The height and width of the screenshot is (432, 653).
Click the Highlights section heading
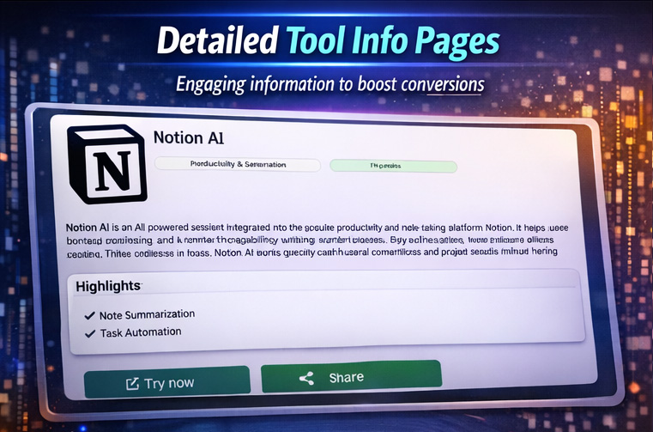click(108, 286)
